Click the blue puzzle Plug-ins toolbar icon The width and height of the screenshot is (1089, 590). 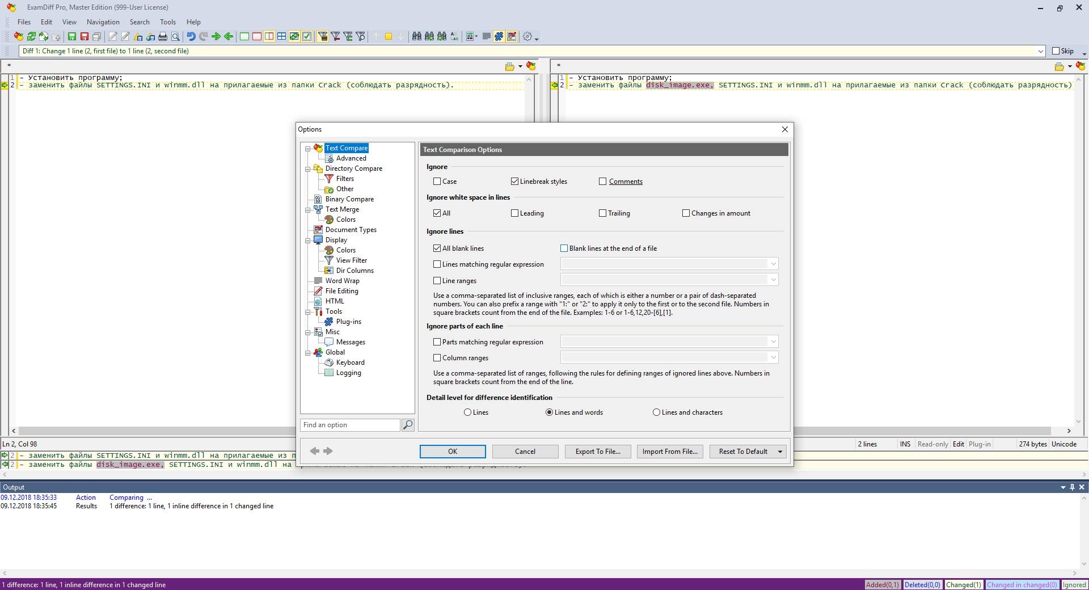tap(499, 36)
